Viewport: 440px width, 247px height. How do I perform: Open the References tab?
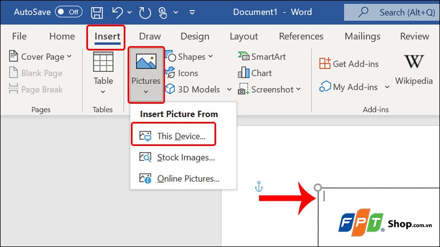(300, 36)
